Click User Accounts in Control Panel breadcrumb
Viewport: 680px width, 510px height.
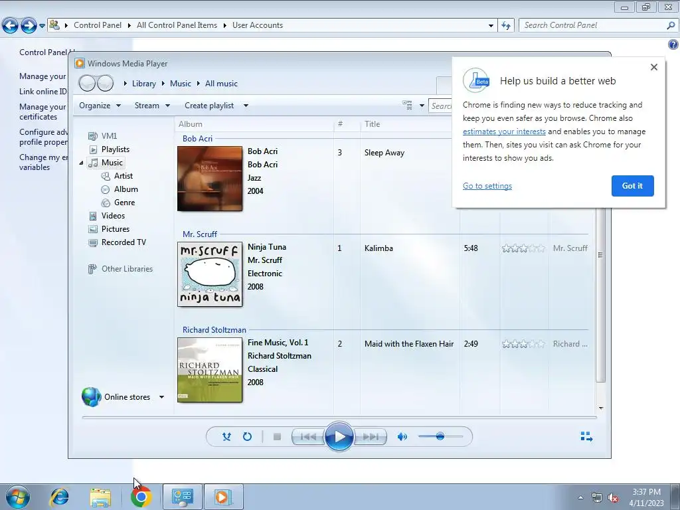point(258,25)
